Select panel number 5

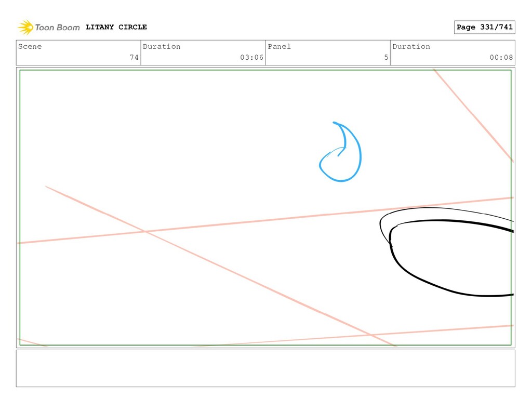click(x=386, y=57)
